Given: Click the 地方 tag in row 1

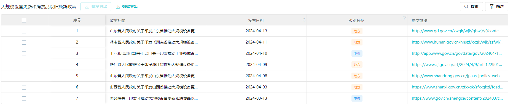Looking at the screenshot, I should [357, 31].
